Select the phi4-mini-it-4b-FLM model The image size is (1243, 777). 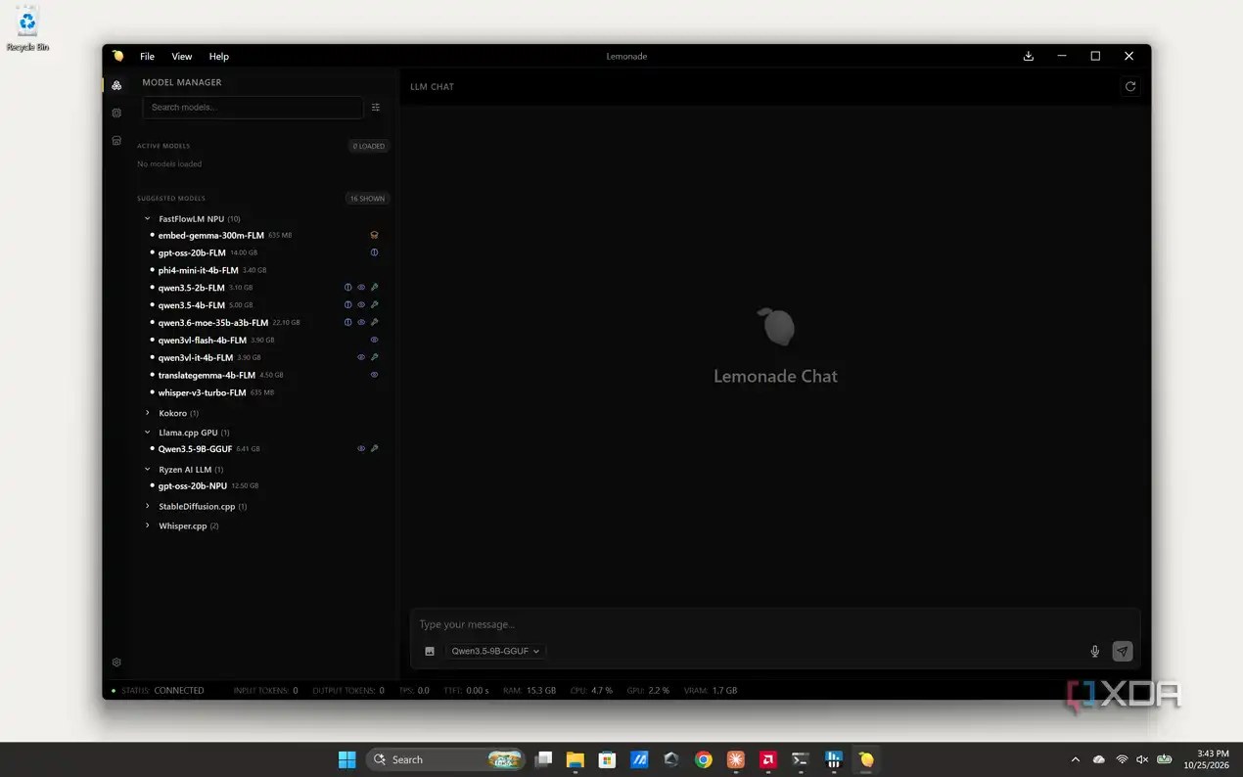pos(199,270)
